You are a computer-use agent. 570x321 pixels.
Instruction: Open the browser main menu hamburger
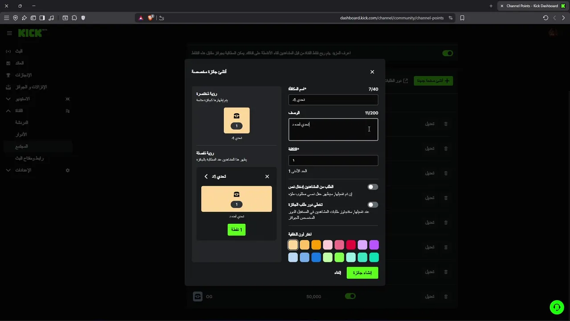(x=6, y=18)
